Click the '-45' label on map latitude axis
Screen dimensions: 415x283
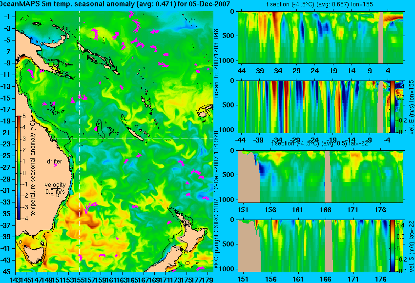pos(5,272)
